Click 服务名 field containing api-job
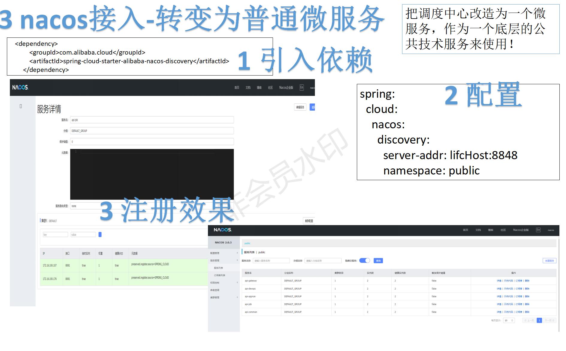 152,120
